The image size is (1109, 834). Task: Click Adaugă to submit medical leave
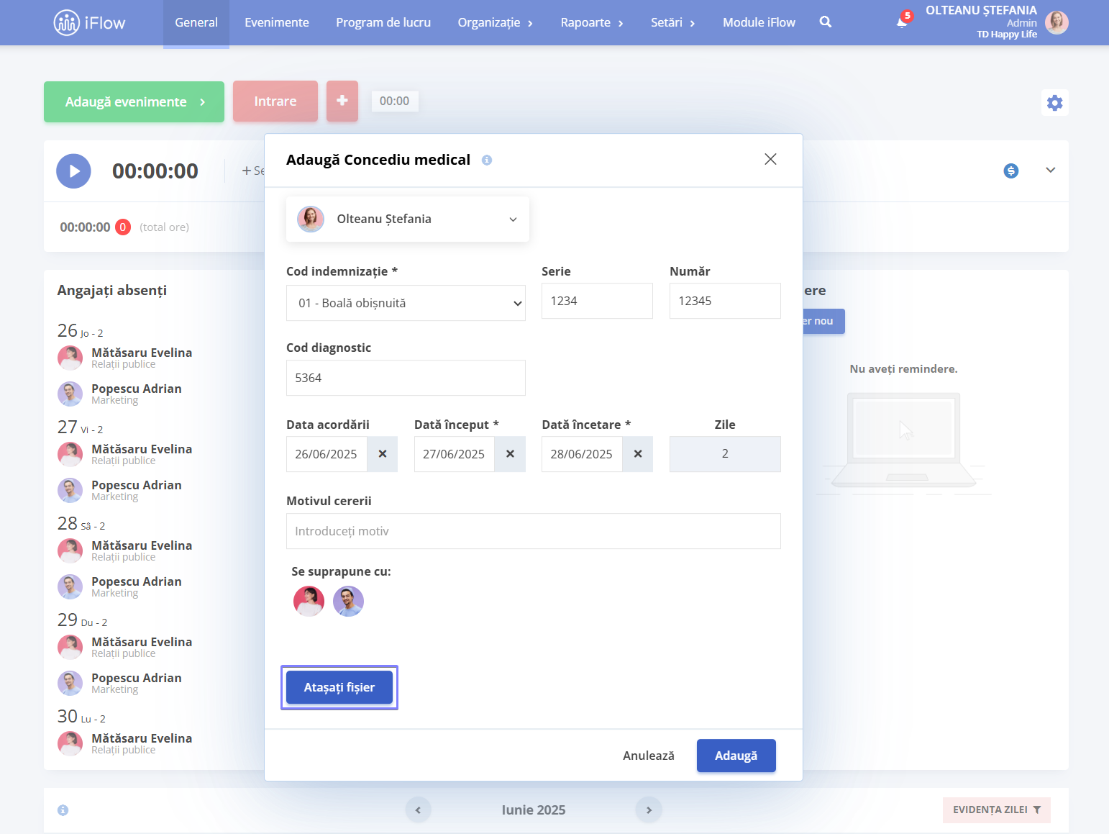click(x=736, y=756)
